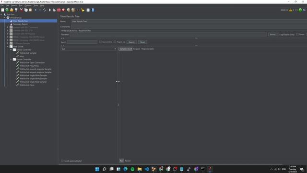Open the Help menu
Image resolution: width=307 pixels, height=173 pixels.
point(42,5)
